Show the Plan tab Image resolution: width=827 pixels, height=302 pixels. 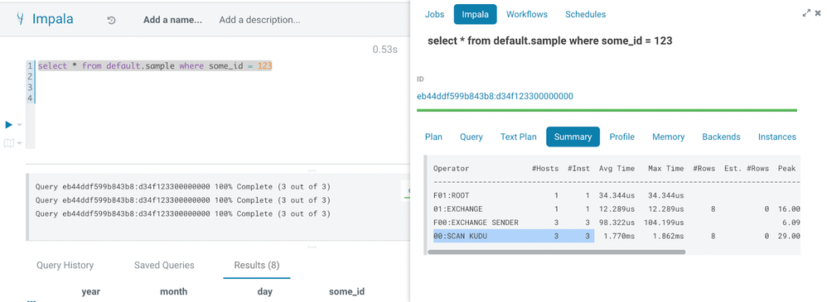pyautogui.click(x=433, y=137)
